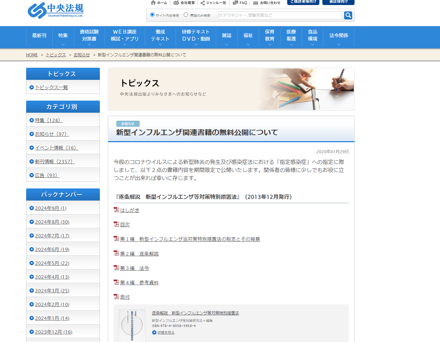The image size is (440, 342).
Task: Click the お知らせ breadcrumb link
Action: [81, 55]
